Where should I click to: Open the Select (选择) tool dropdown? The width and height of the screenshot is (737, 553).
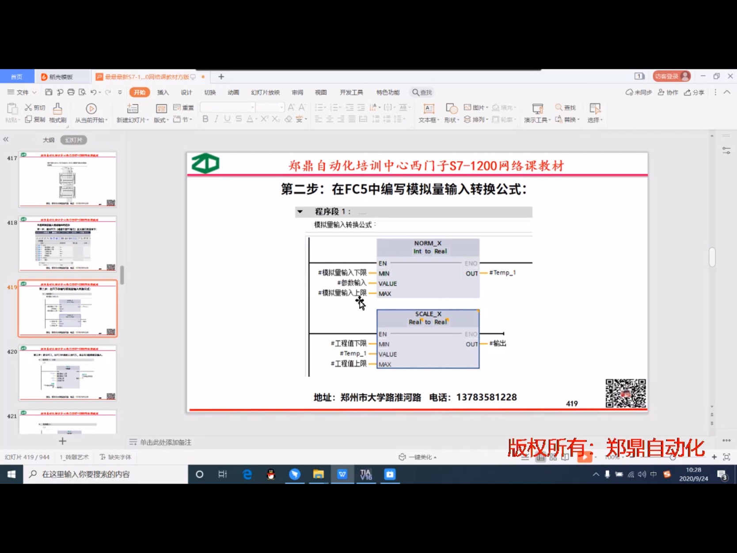[x=595, y=113]
